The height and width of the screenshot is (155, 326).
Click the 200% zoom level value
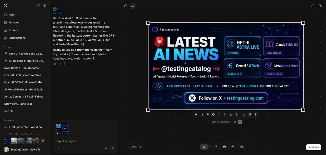(x=134, y=147)
